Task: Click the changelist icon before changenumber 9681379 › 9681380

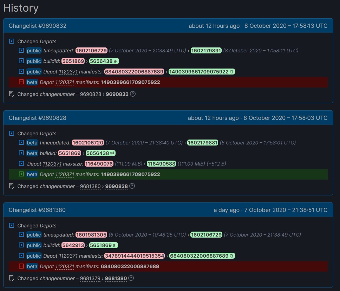Action: [12, 278]
